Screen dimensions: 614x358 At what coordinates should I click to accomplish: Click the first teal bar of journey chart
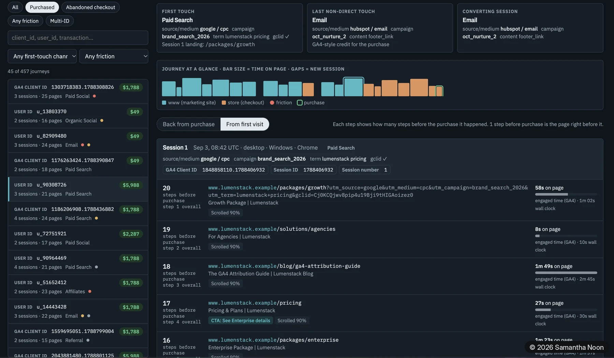169,89
